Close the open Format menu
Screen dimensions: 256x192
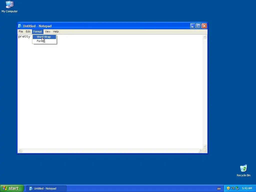[37, 31]
